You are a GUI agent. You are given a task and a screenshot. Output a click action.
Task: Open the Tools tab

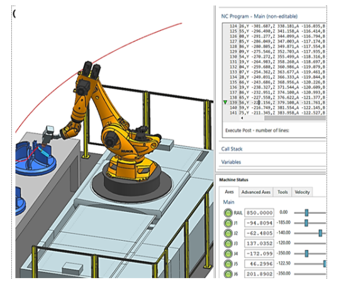pos(282,192)
